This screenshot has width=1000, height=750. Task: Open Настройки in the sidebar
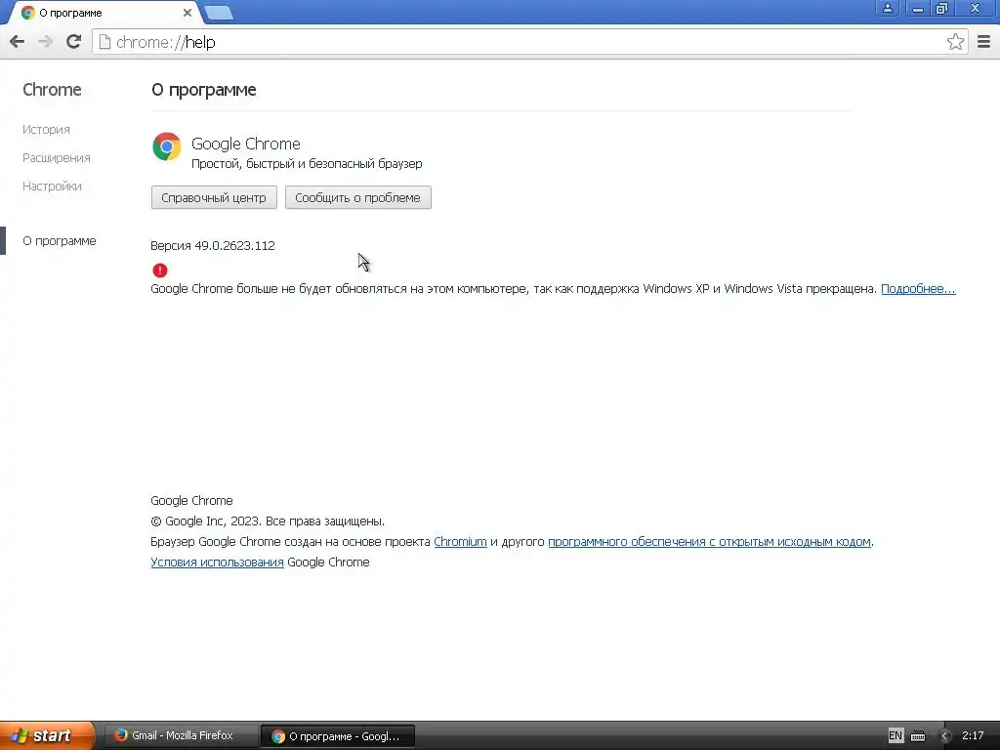point(52,187)
